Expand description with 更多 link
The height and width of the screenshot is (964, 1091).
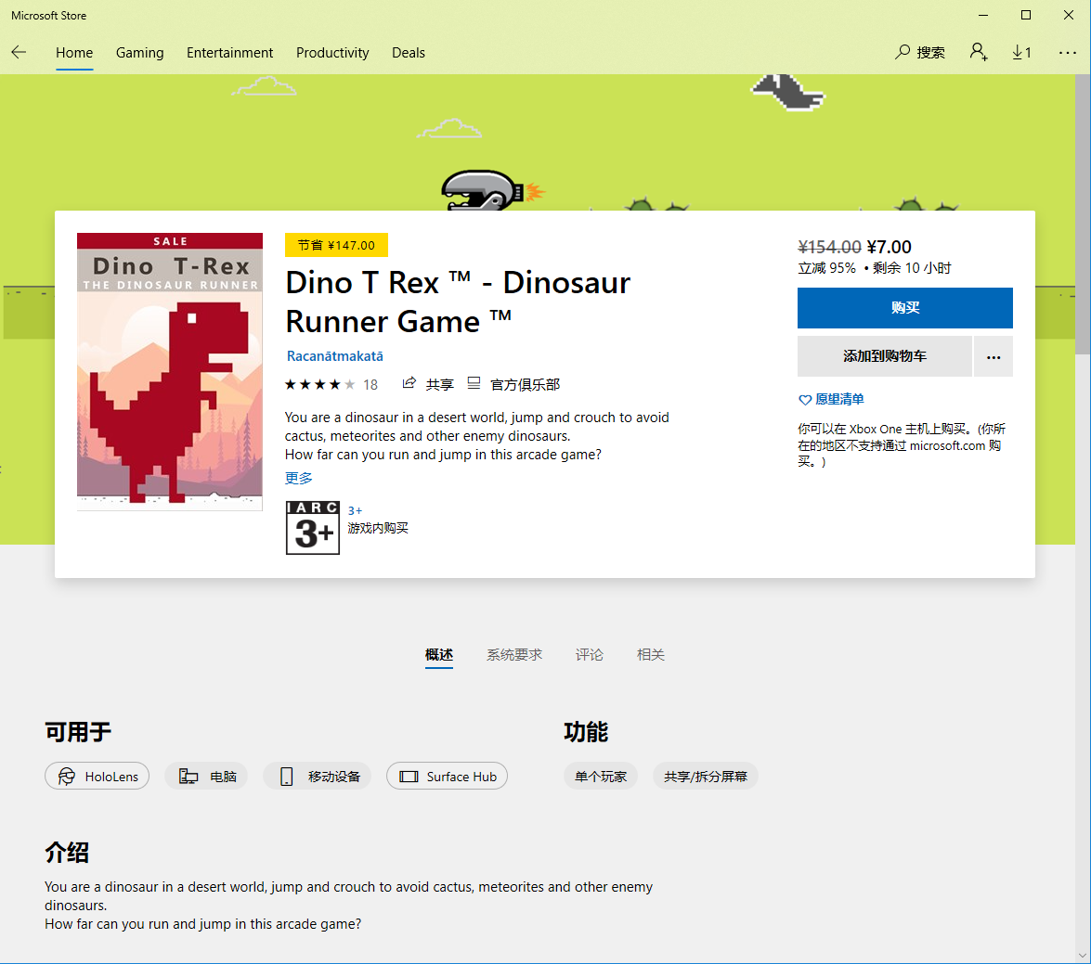[x=298, y=478]
